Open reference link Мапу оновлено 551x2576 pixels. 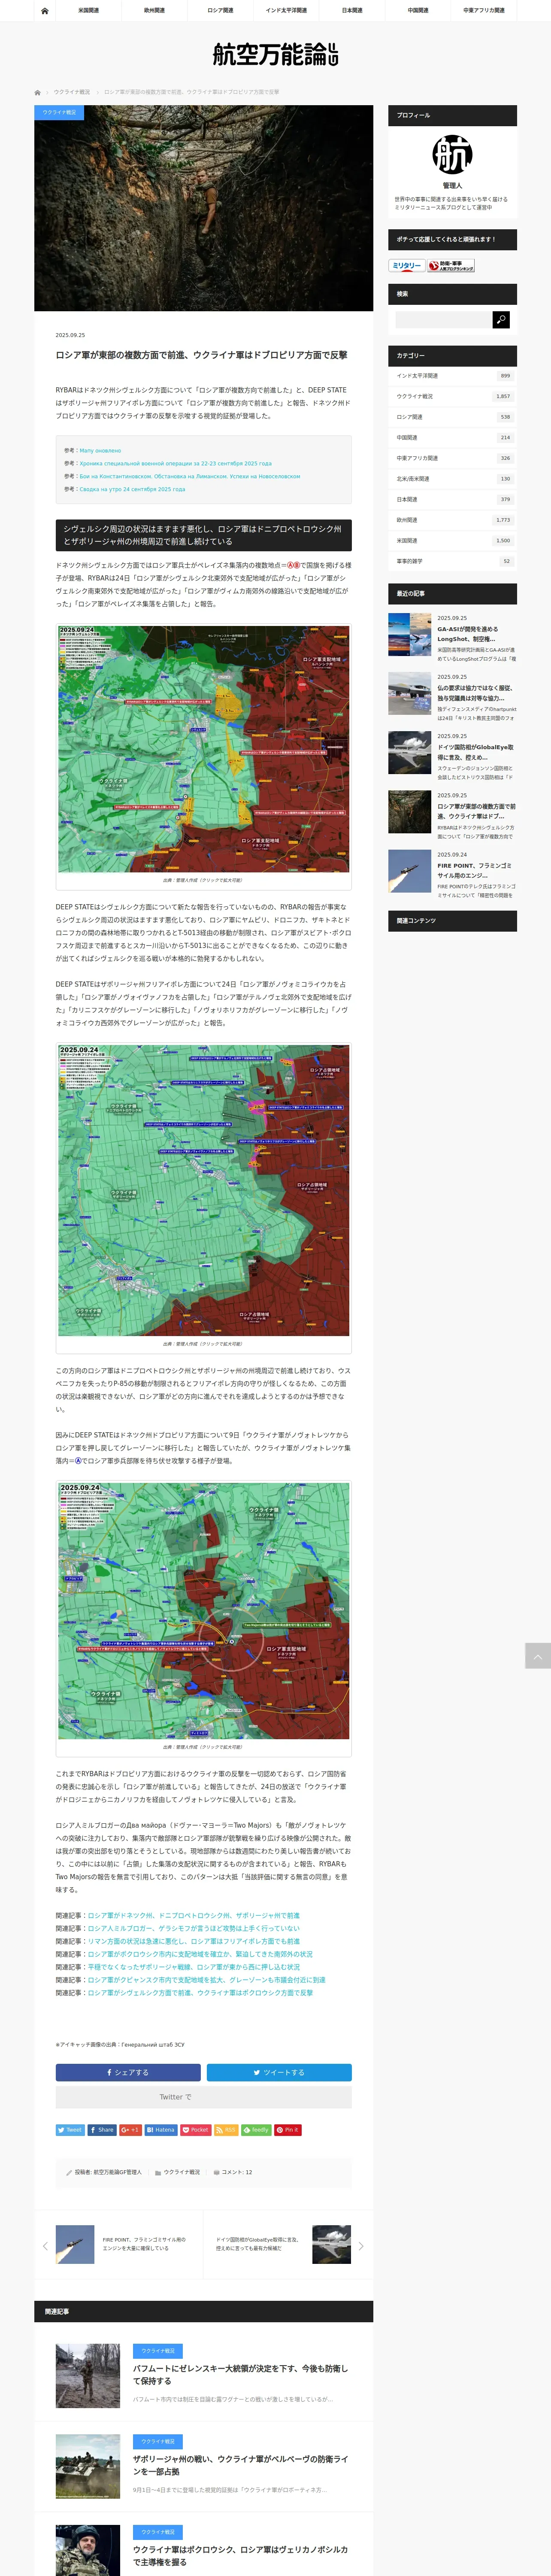pyautogui.click(x=100, y=451)
